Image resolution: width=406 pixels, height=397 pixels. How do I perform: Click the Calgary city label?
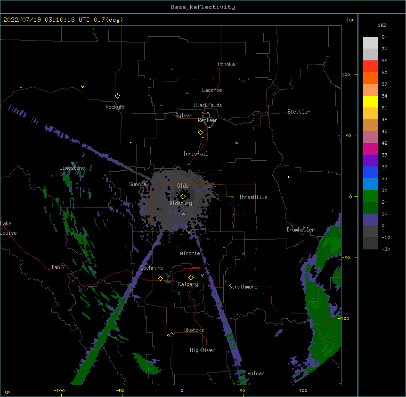pyautogui.click(x=188, y=284)
